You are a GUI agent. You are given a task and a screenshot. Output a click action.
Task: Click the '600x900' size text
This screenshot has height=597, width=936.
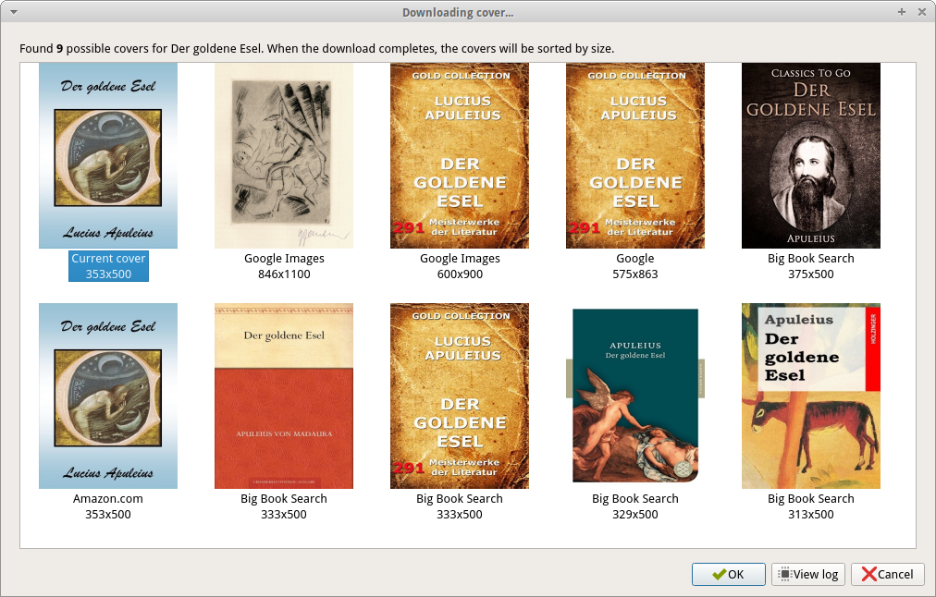(x=460, y=274)
